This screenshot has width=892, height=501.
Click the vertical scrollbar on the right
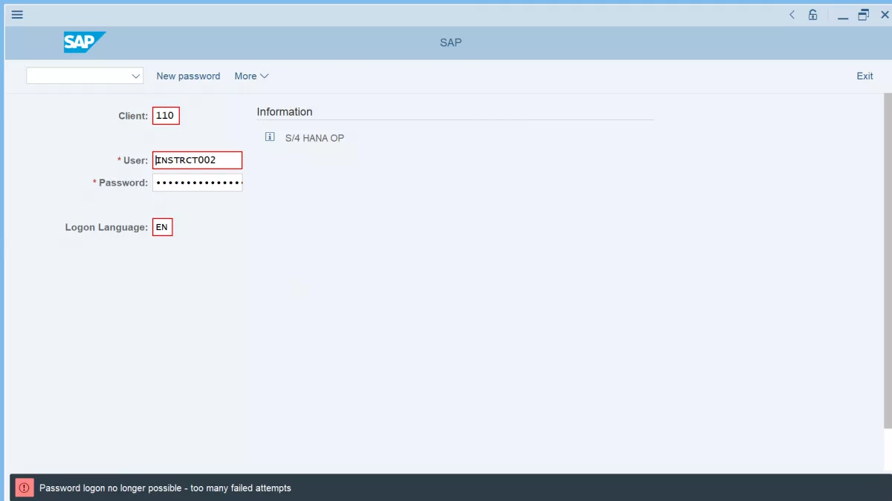(x=888, y=260)
